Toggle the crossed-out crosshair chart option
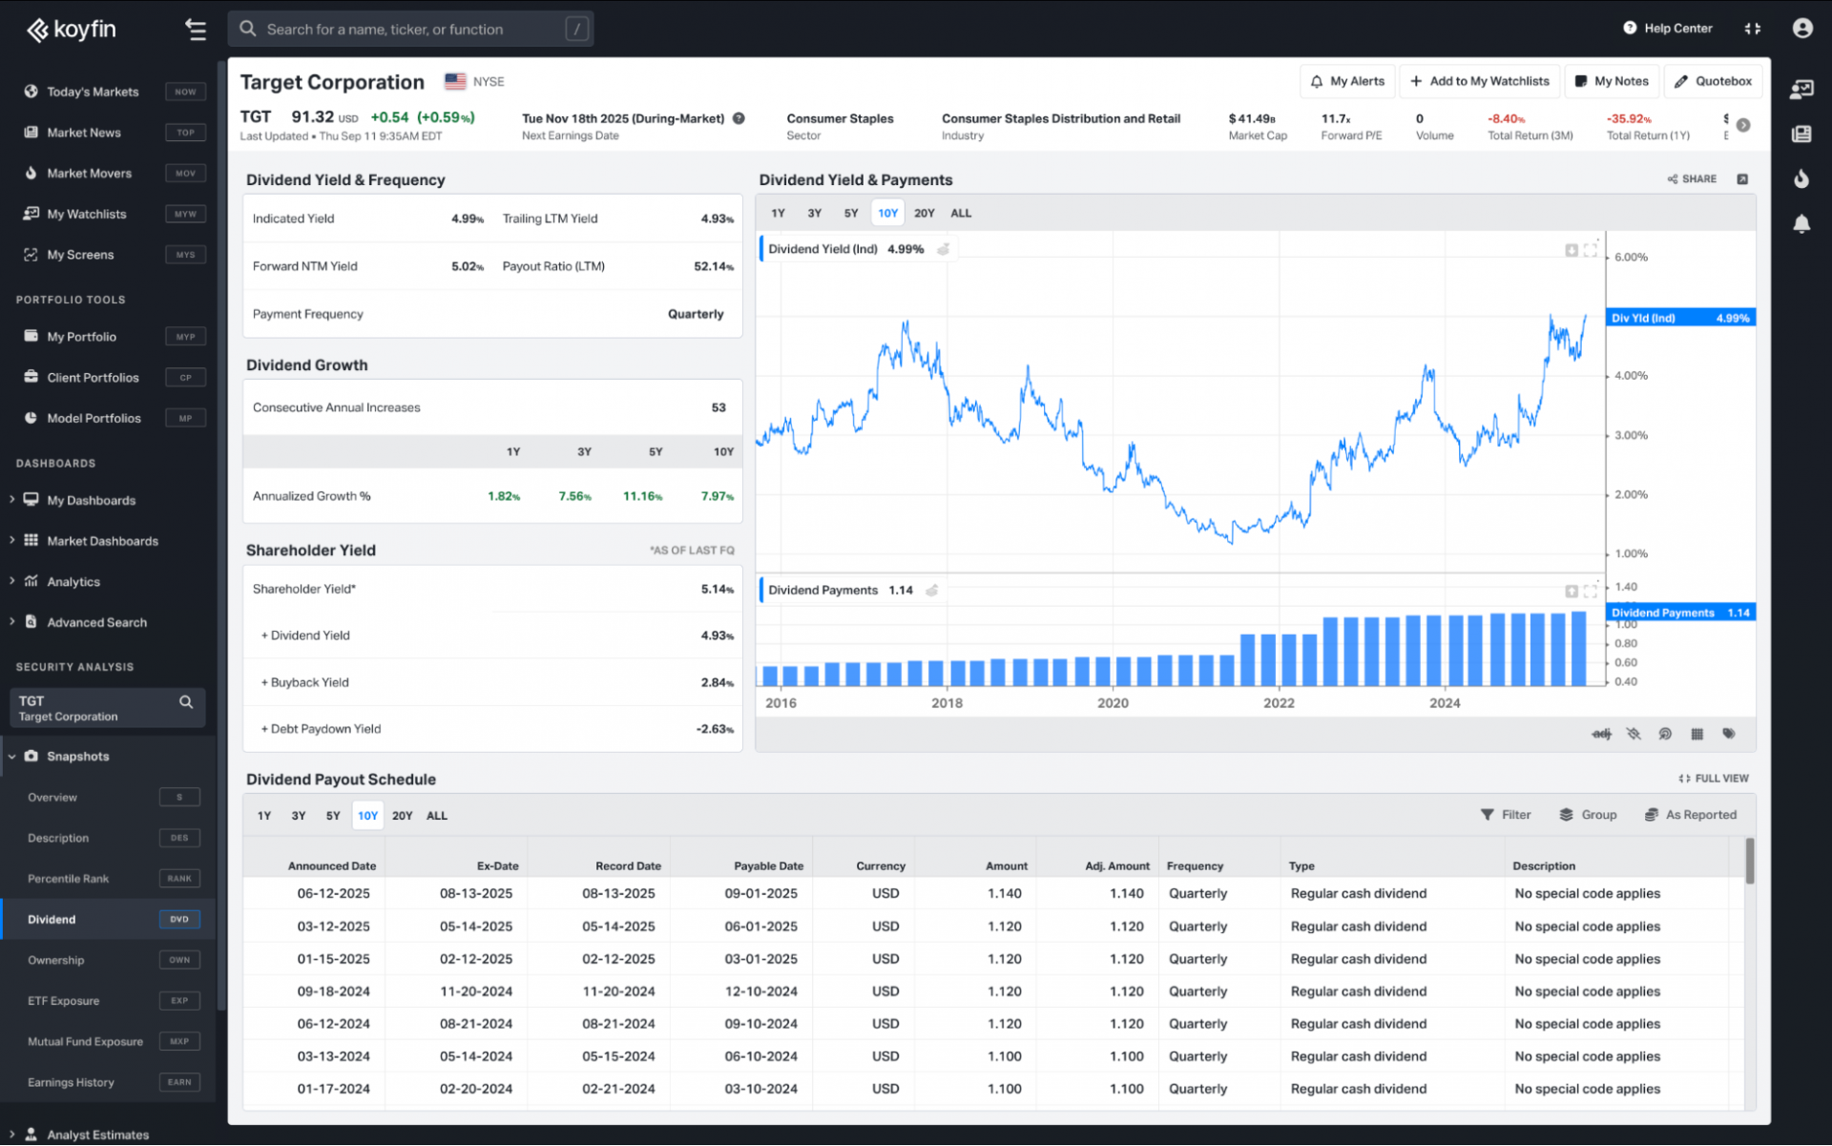 (x=1634, y=734)
